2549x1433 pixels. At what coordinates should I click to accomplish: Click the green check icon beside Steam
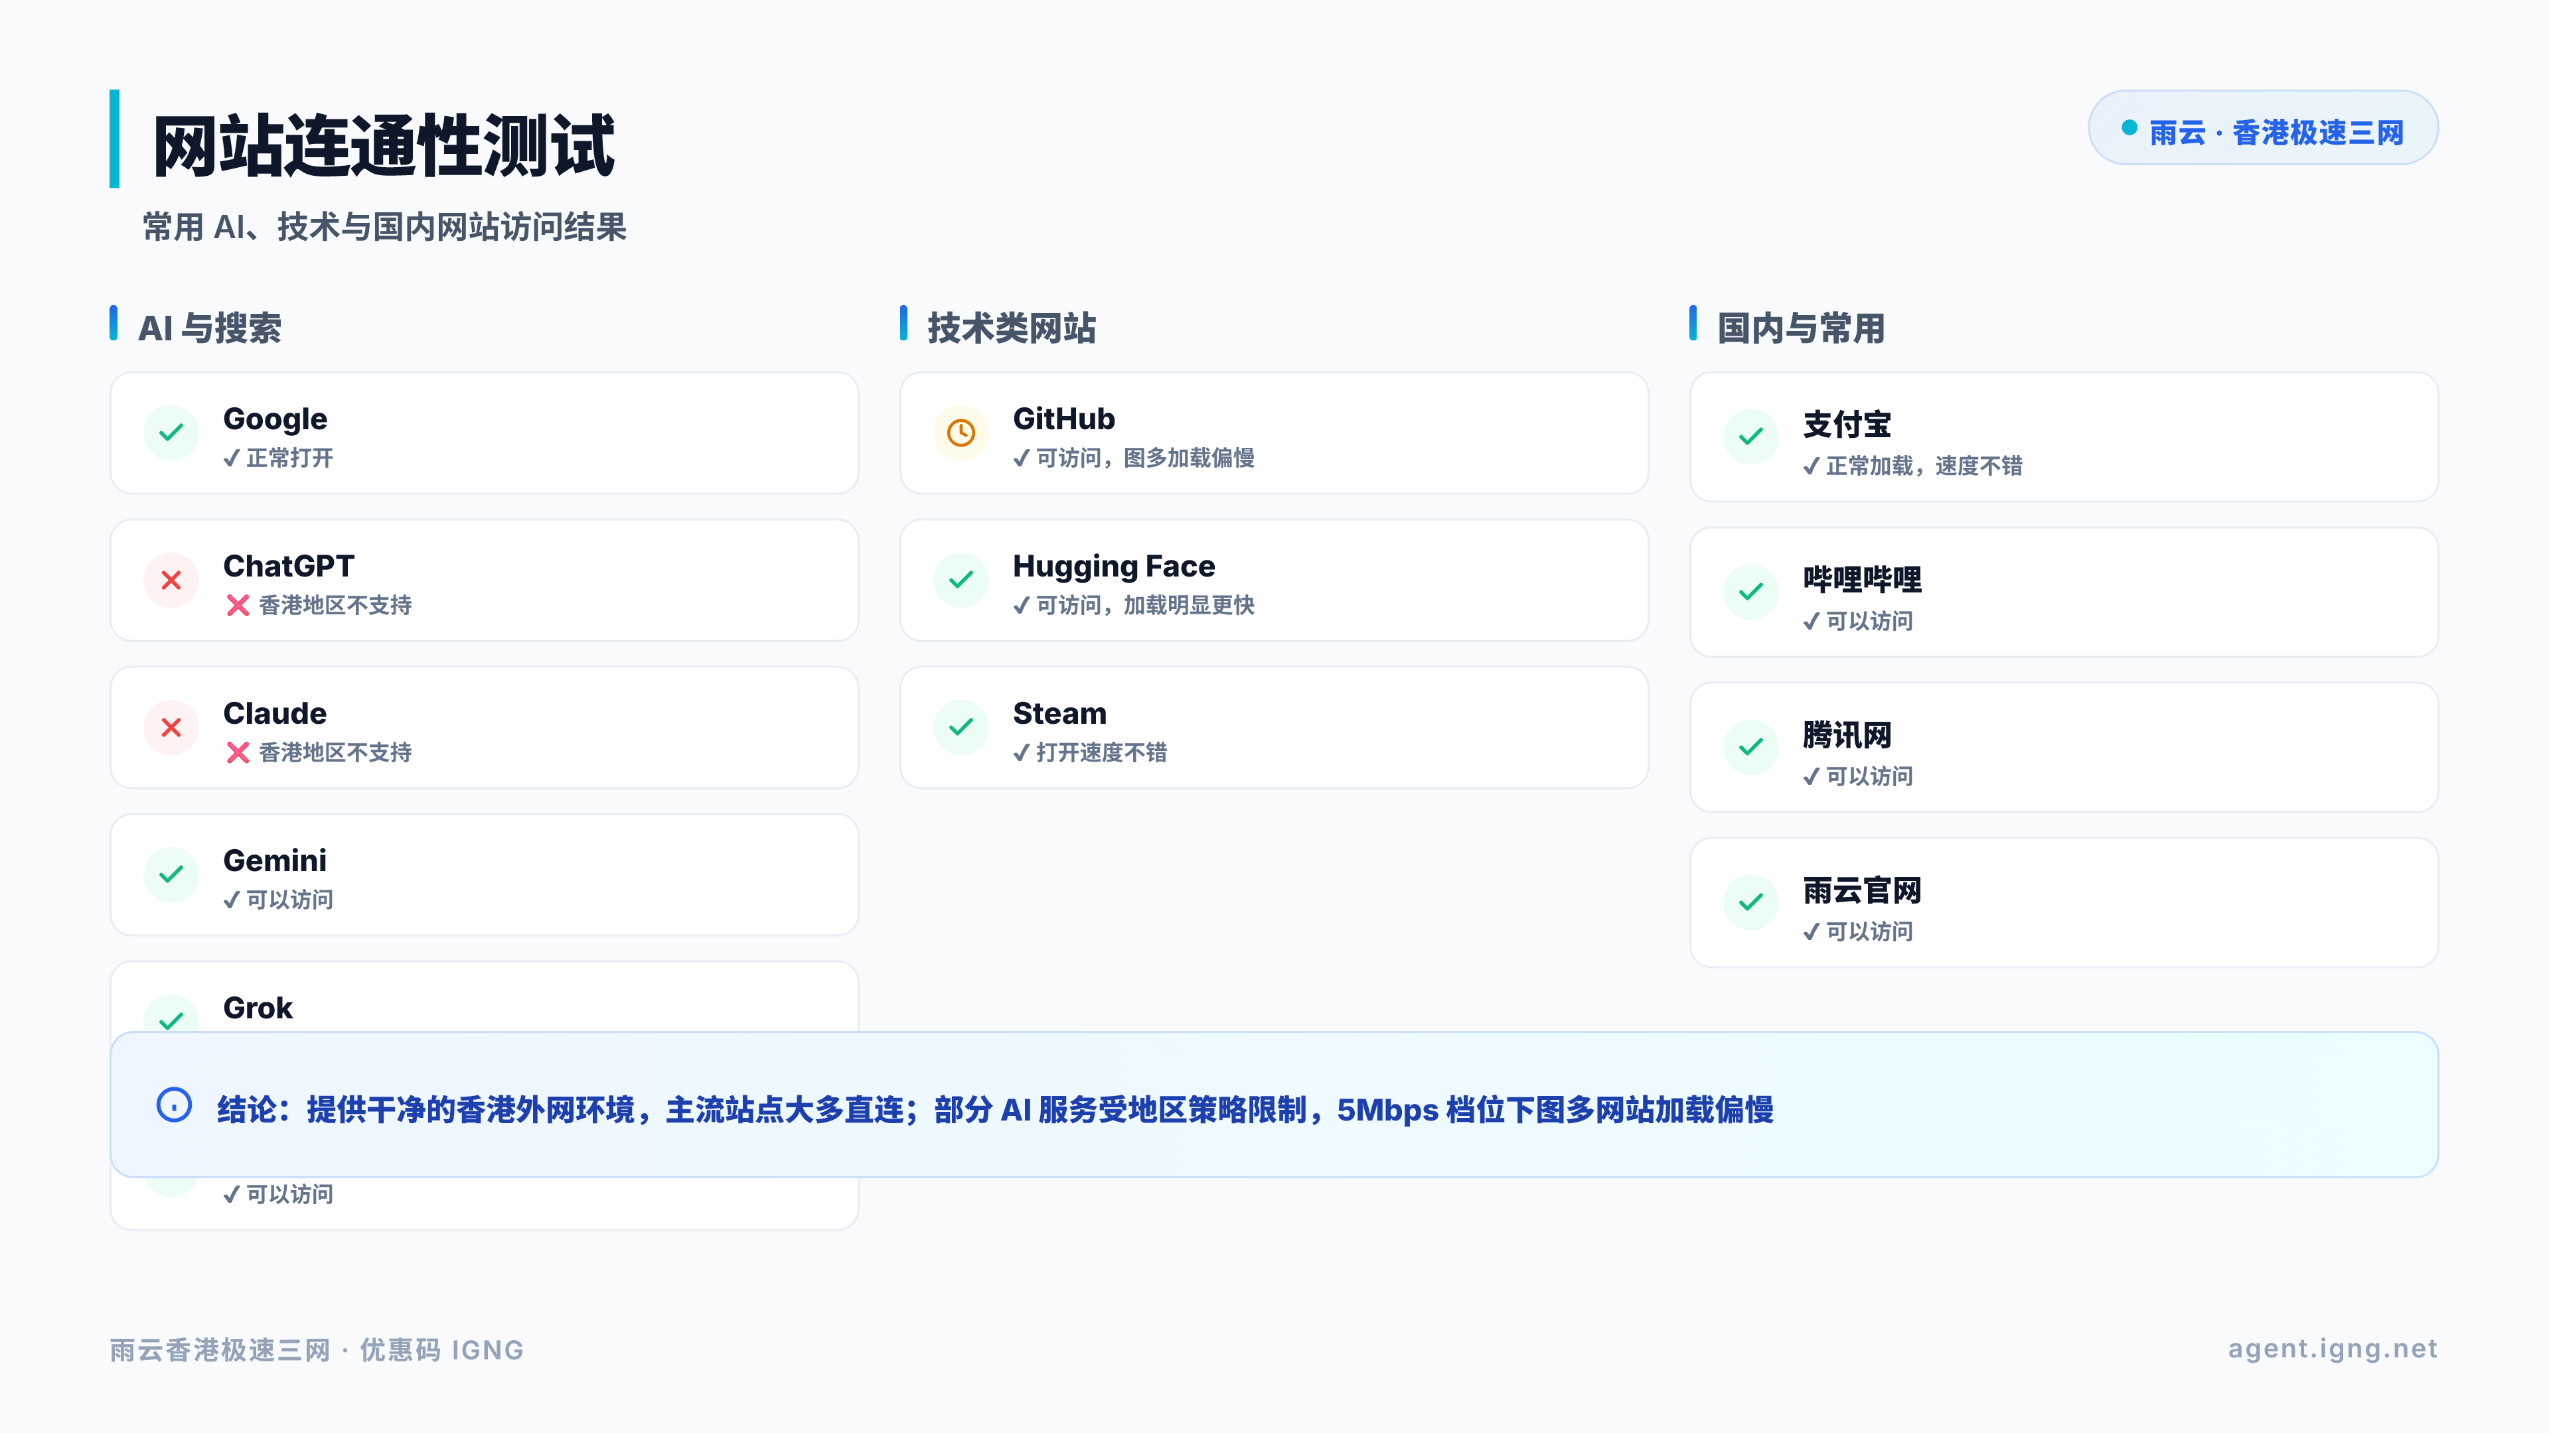tap(961, 727)
